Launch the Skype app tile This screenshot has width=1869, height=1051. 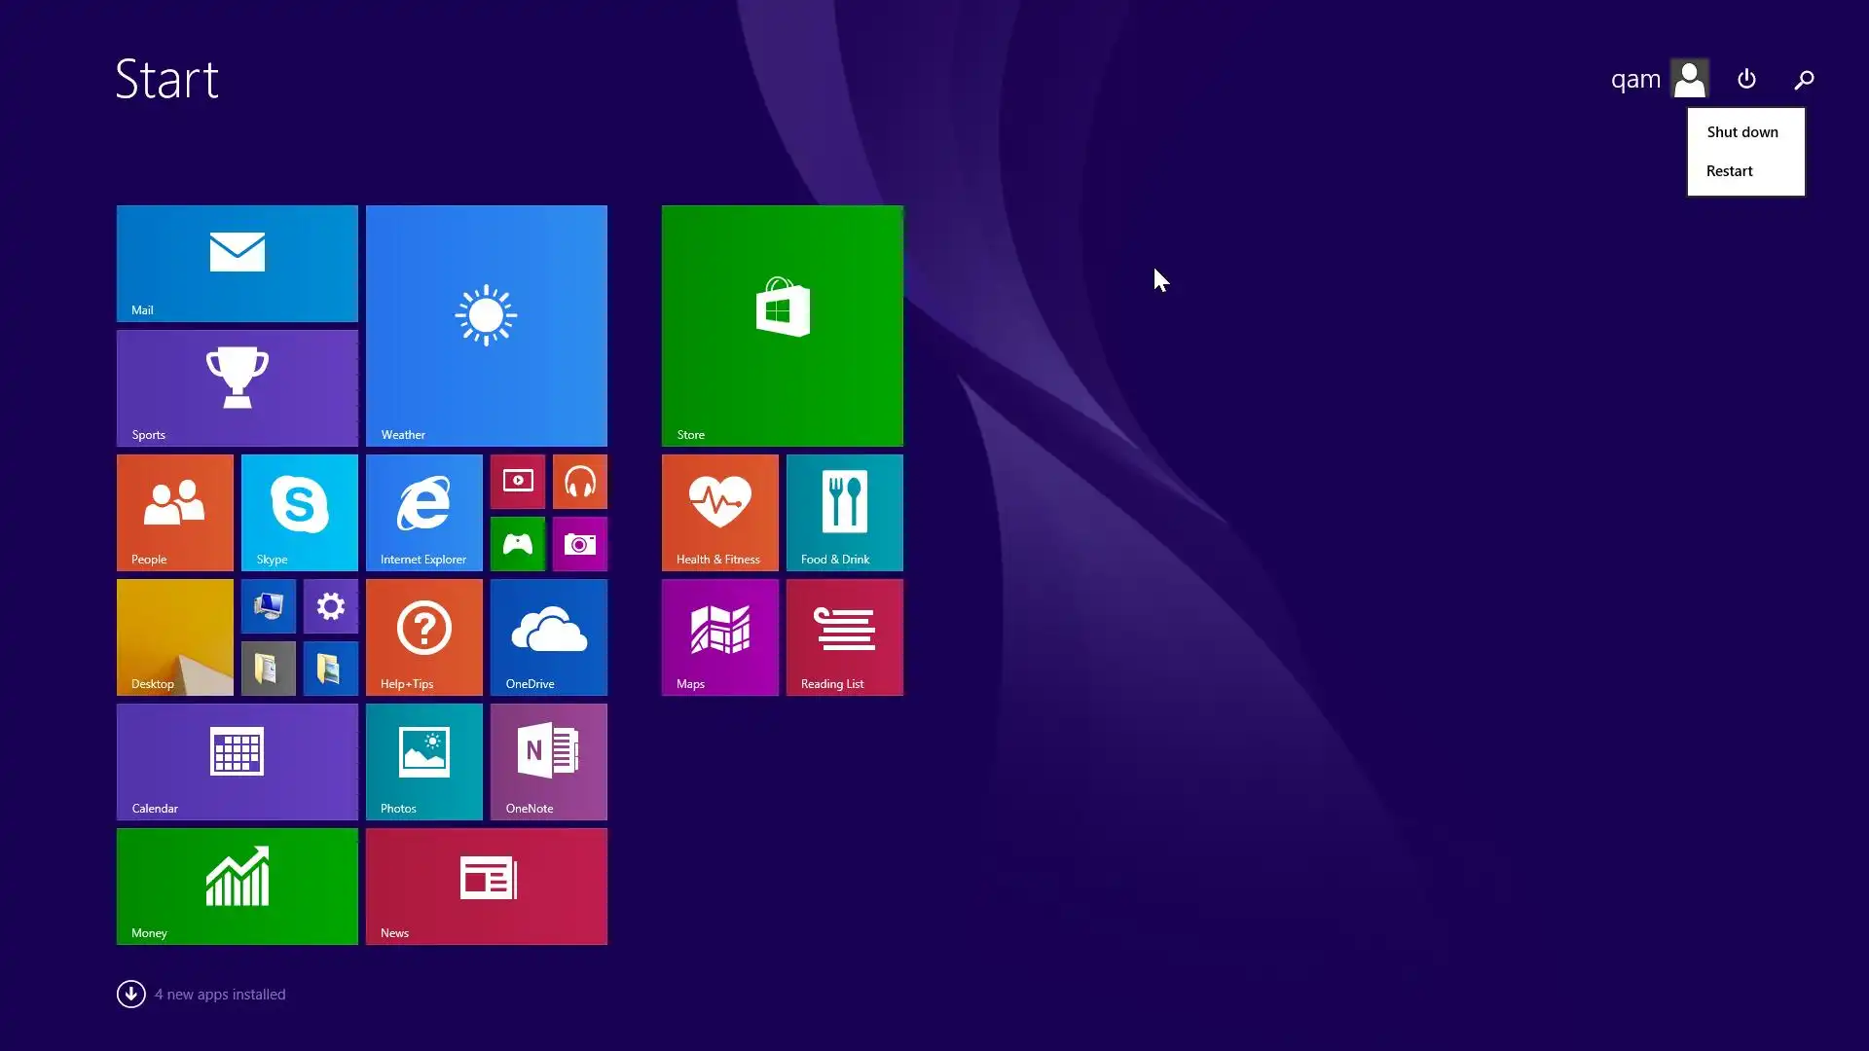pyautogui.click(x=299, y=512)
